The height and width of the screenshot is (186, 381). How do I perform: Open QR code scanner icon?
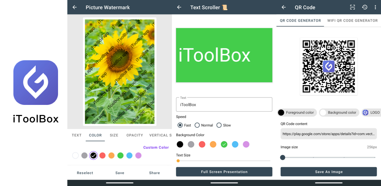[352, 7]
